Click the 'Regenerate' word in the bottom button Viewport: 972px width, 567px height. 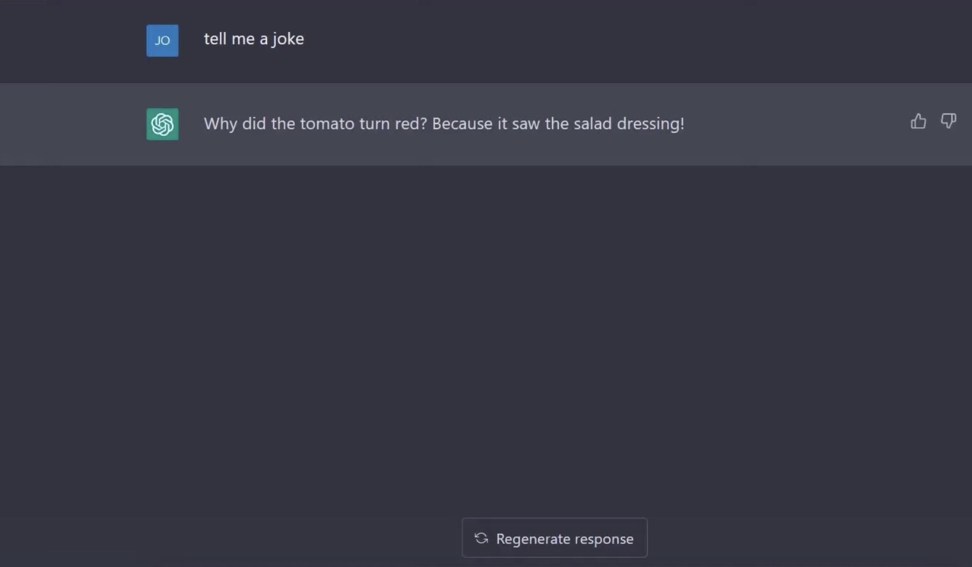coord(533,539)
